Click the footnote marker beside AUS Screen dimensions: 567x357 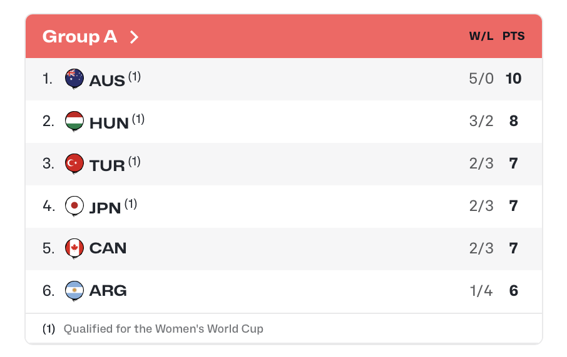(x=135, y=76)
